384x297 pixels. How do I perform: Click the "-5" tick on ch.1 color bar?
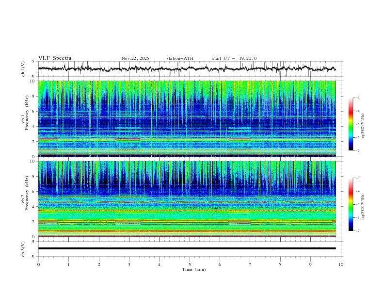pyautogui.click(x=358, y=124)
